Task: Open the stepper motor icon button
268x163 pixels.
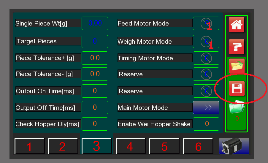Action: click(234, 146)
